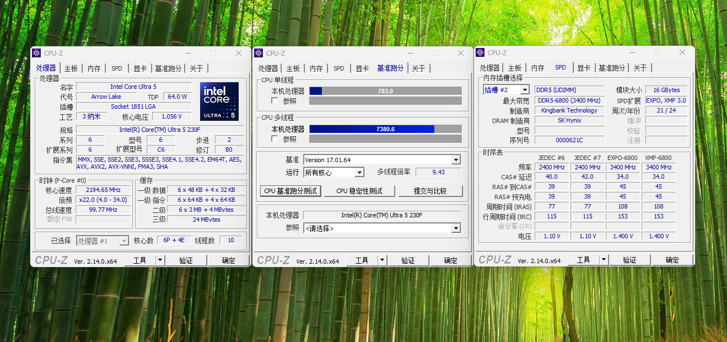Click 工具 button in right window
Viewport: 727px width, 342px height.
tap(584, 260)
